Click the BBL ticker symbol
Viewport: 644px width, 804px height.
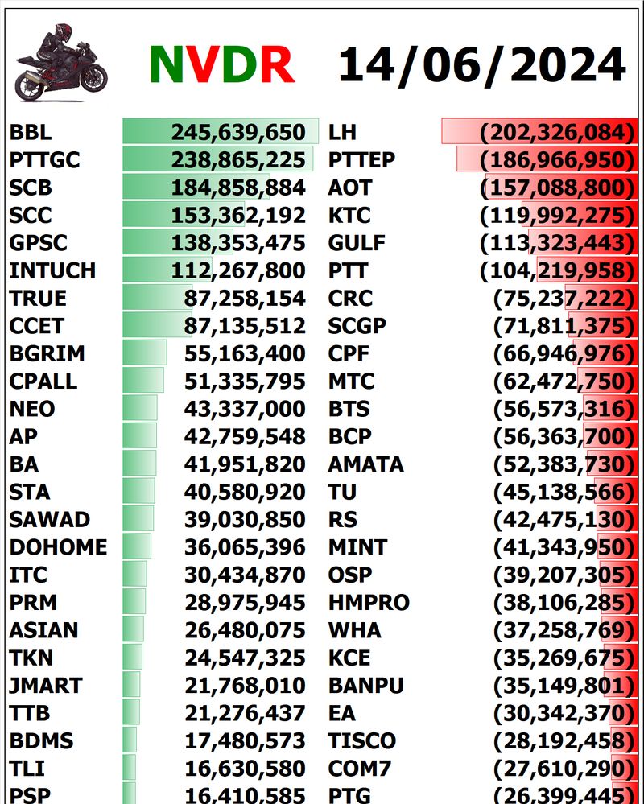tap(31, 132)
